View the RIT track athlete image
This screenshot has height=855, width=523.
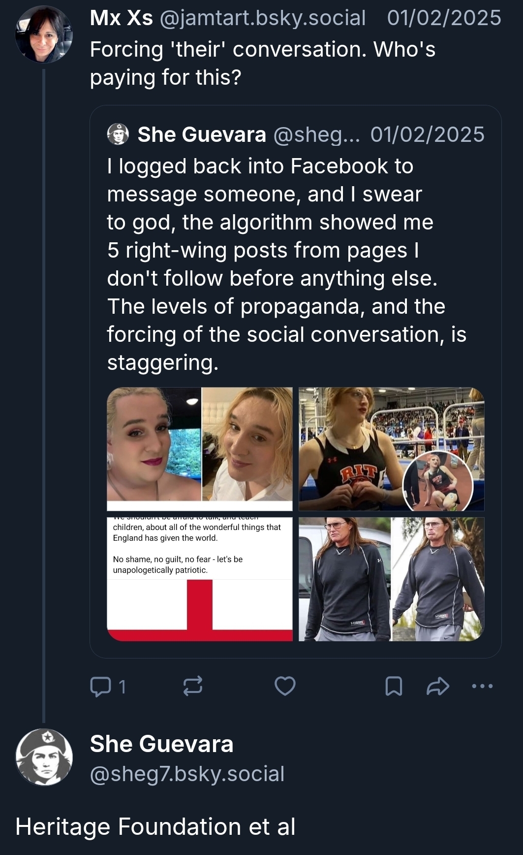pos(392,449)
